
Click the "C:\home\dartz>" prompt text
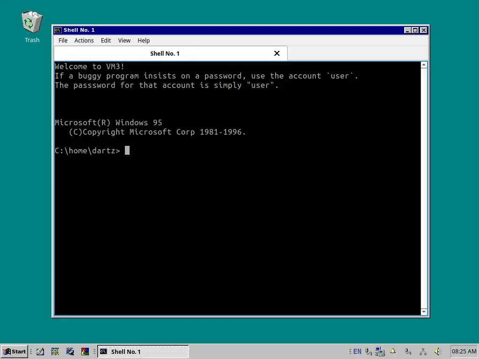tap(87, 151)
